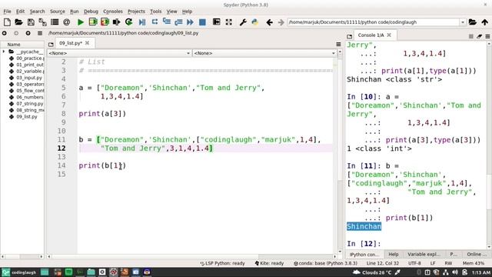Viewport: 492px width, 277px height.
Task: Open the Help menu
Action: tap(188, 12)
